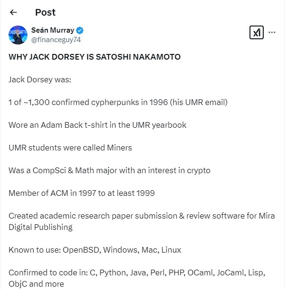Image resolution: width=285 pixels, height=290 pixels.
Task: Click the 'Known to use: OpenBSD' line
Action: 95,250
